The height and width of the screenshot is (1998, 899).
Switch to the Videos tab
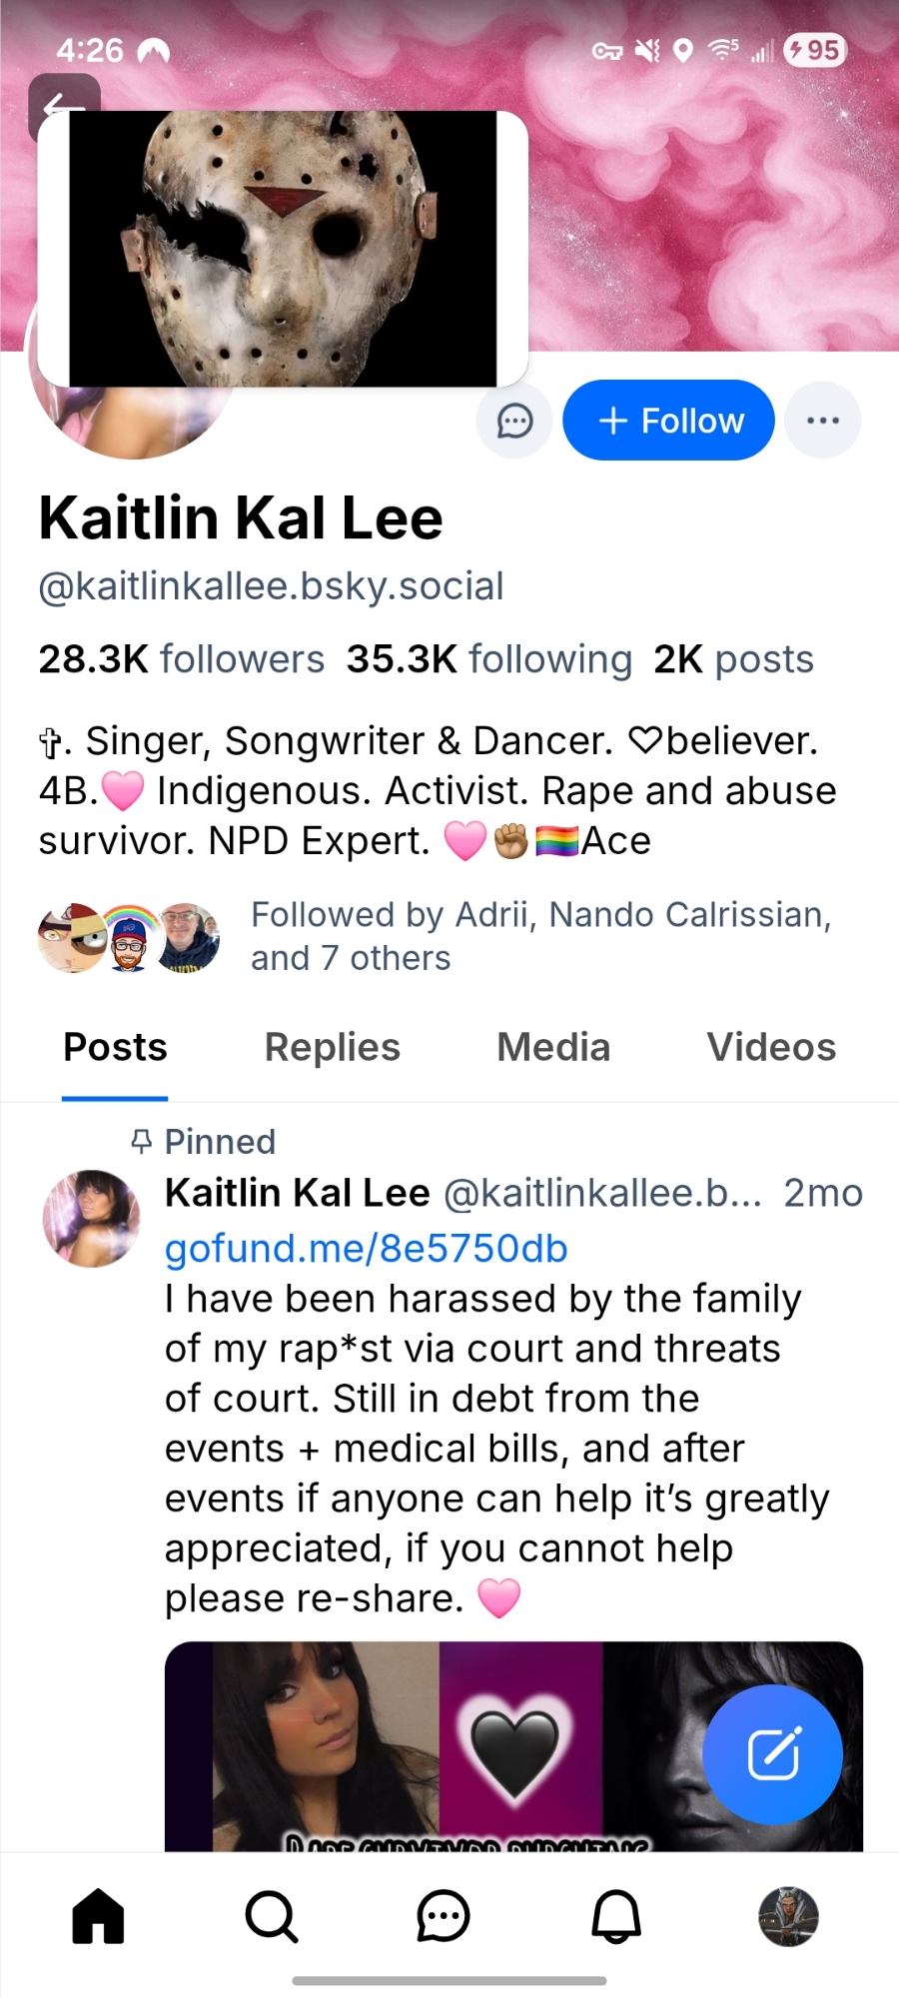[771, 1047]
